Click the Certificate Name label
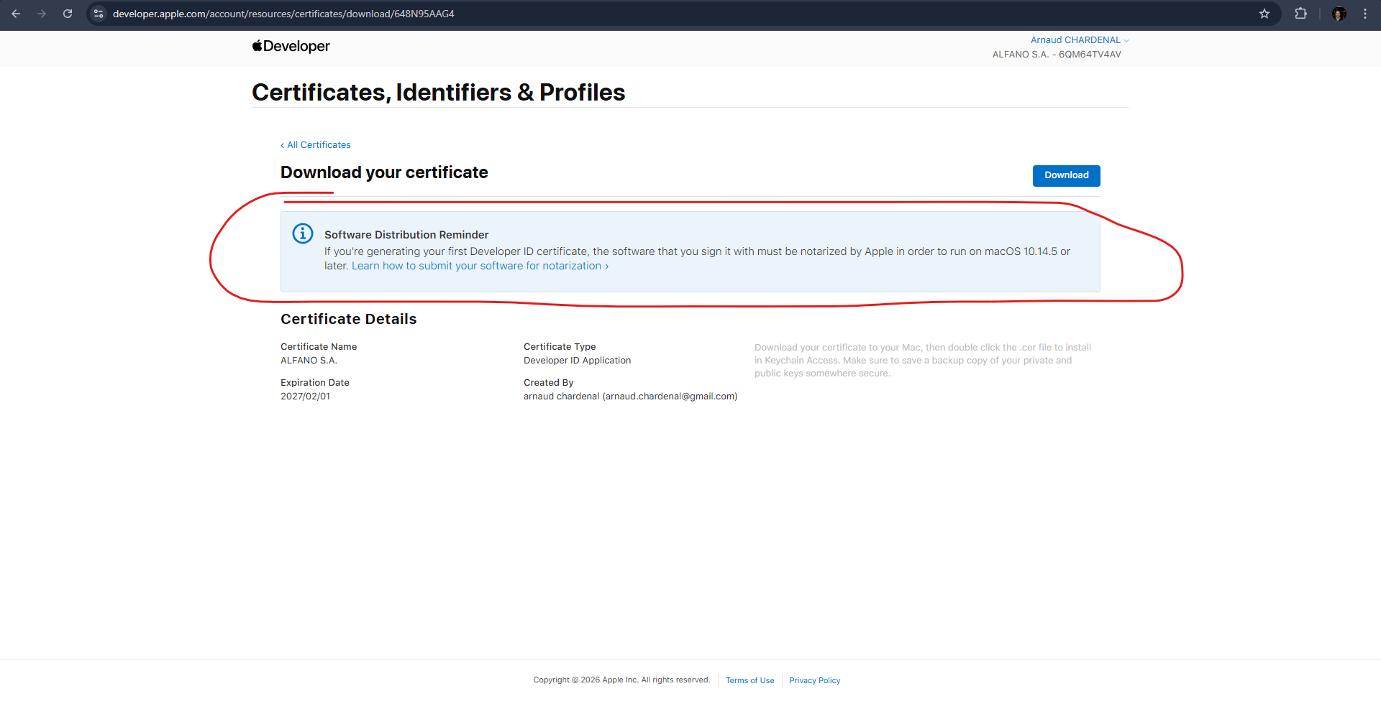Viewport: 1381px width, 709px height. (319, 347)
